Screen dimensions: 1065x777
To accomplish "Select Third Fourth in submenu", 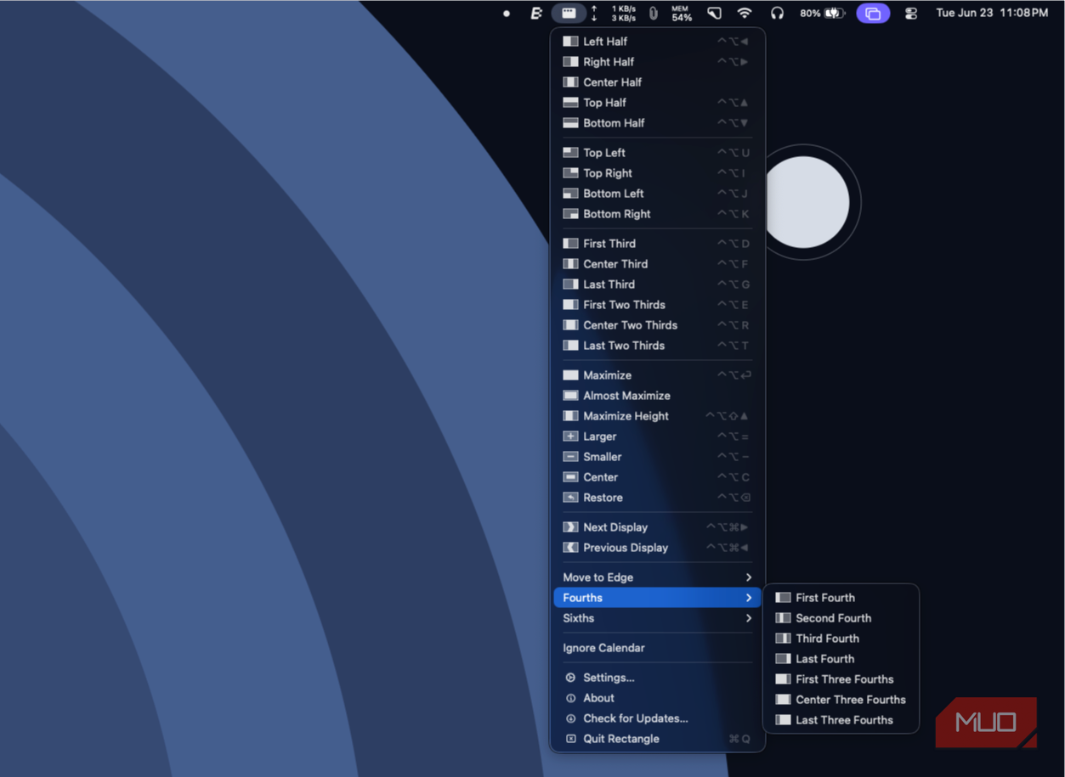I will coord(841,639).
